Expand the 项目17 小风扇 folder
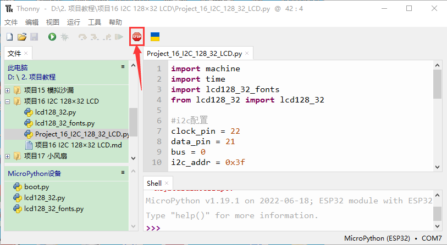 7,156
